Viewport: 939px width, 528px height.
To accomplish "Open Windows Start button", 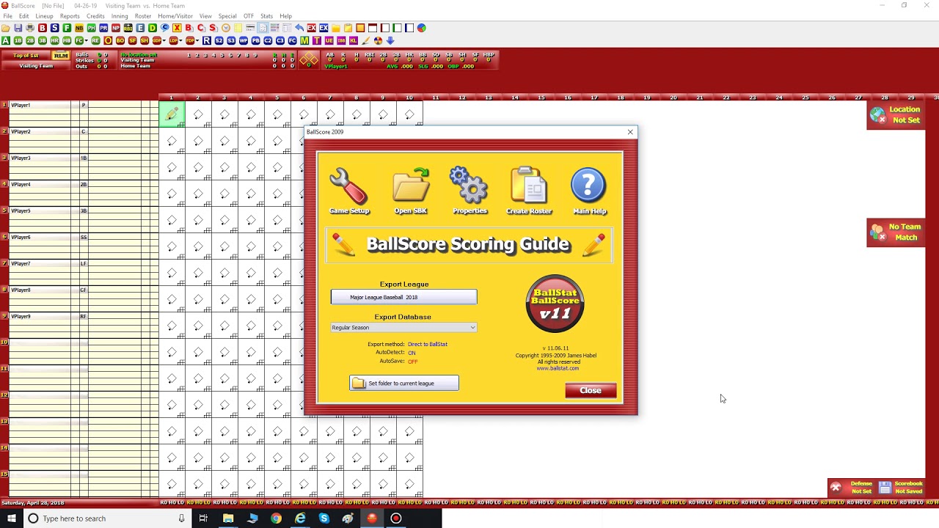I will tap(11, 518).
